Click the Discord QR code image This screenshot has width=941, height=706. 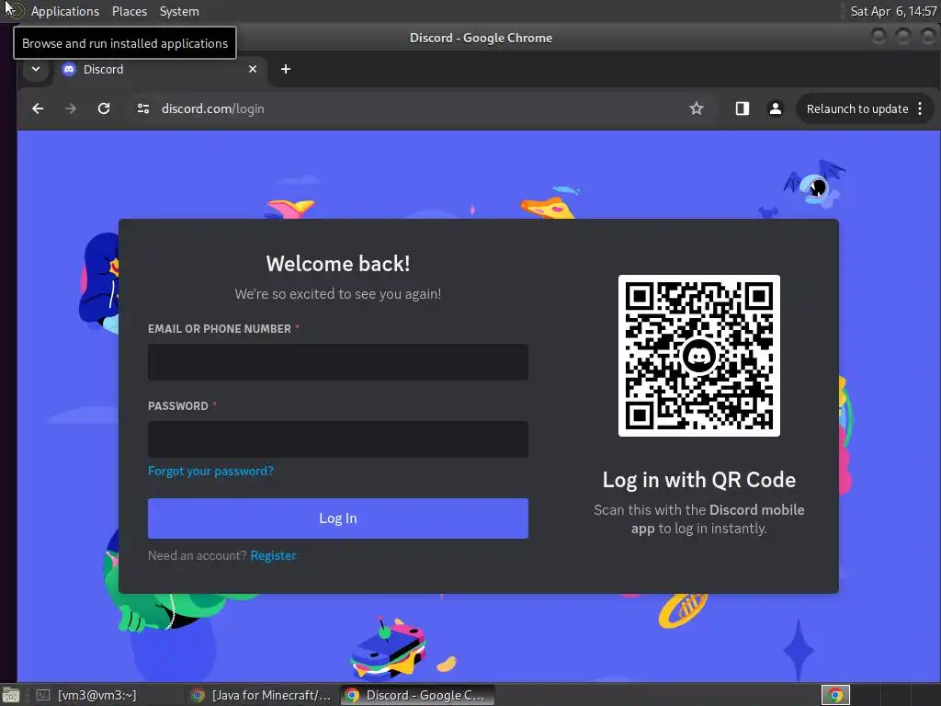(699, 356)
